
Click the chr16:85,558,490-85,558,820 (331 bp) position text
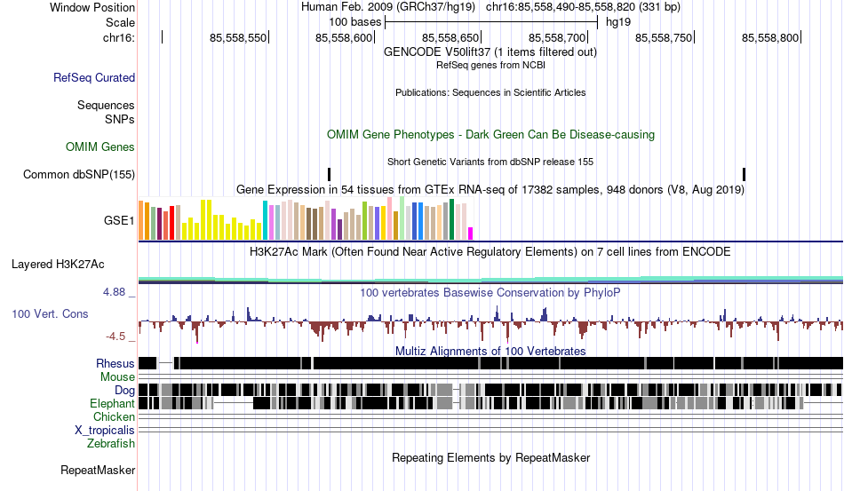583,7
